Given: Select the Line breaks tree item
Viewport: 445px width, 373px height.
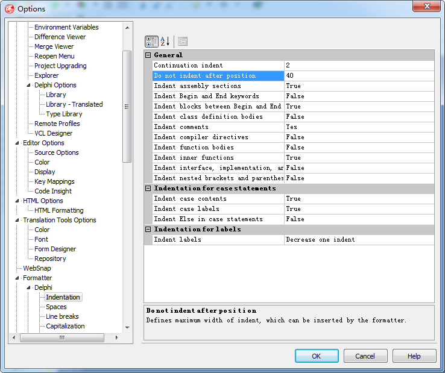Looking at the screenshot, I should [62, 316].
